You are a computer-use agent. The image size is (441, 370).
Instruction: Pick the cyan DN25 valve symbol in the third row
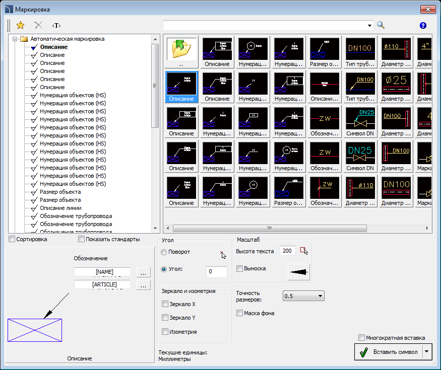[360, 121]
